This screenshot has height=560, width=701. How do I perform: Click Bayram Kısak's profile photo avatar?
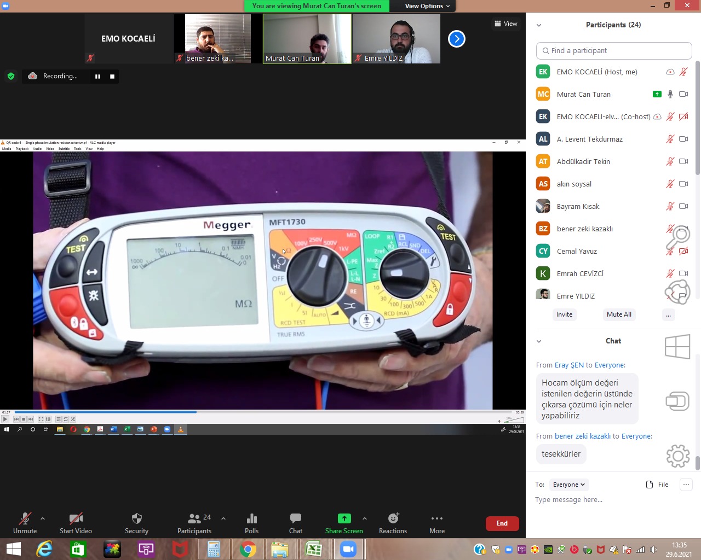(x=543, y=206)
